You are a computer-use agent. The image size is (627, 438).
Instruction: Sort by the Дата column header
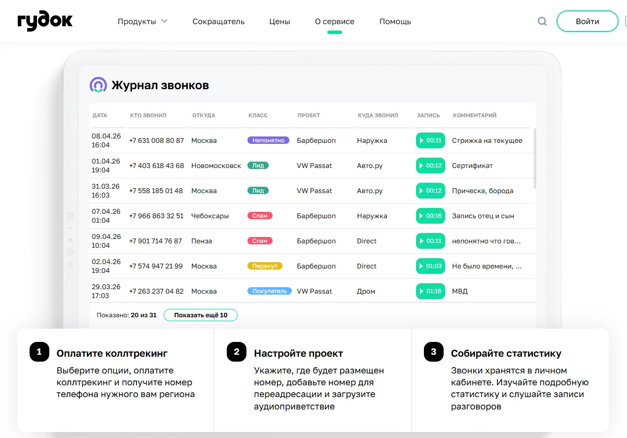100,115
